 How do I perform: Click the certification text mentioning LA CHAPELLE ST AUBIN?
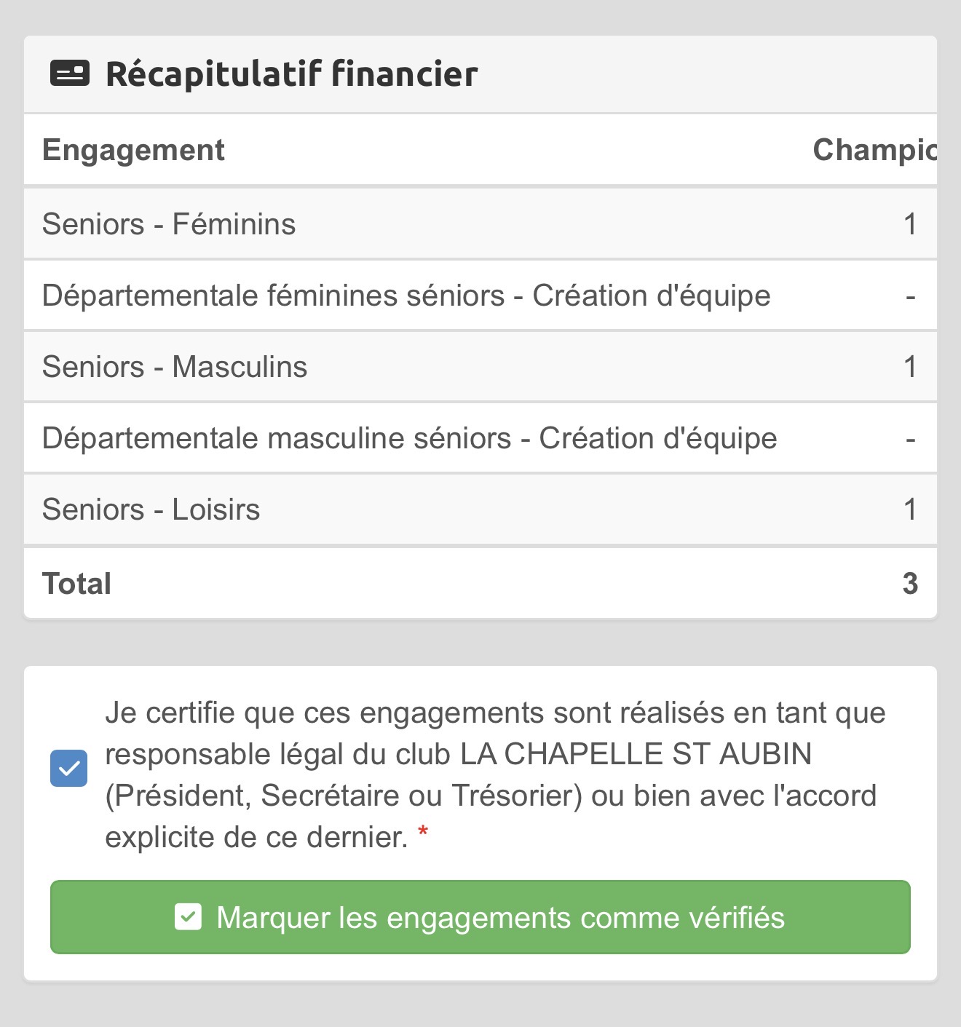click(x=495, y=774)
